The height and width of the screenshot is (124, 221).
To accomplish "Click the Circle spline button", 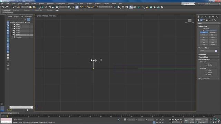I will pos(204,35).
